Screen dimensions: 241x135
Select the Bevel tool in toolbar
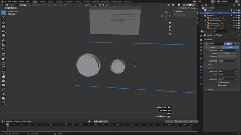[3, 63]
